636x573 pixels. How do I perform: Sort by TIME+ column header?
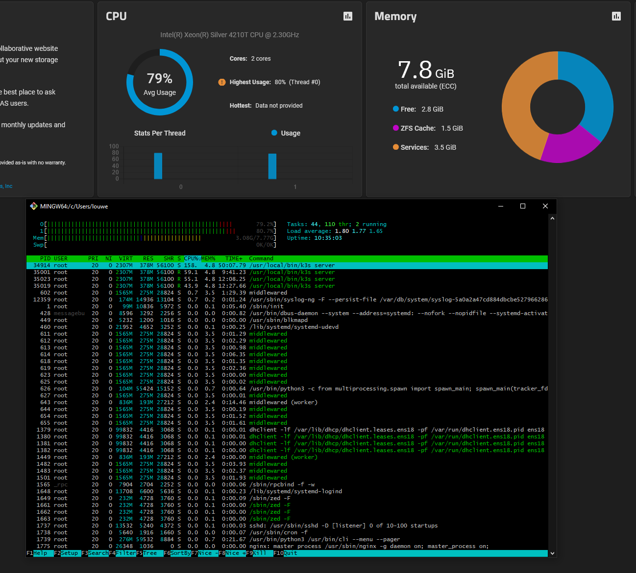pyautogui.click(x=234, y=258)
